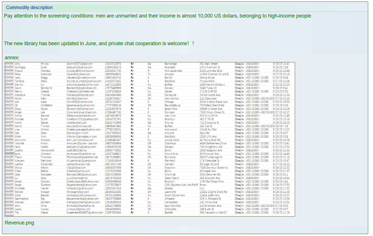The width and height of the screenshot is (373, 236).
Task: Open the Revenue.png attachment image
Action: [150, 139]
